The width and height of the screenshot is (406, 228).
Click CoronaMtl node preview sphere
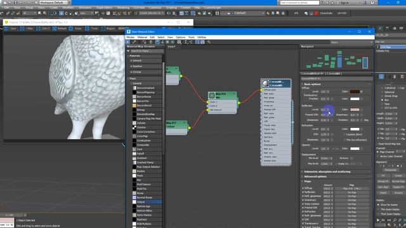[x=265, y=83]
